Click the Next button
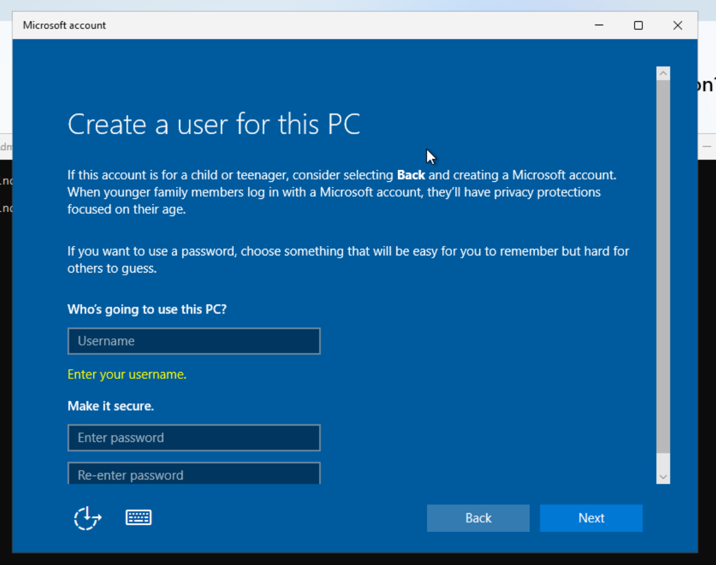 pyautogui.click(x=591, y=518)
